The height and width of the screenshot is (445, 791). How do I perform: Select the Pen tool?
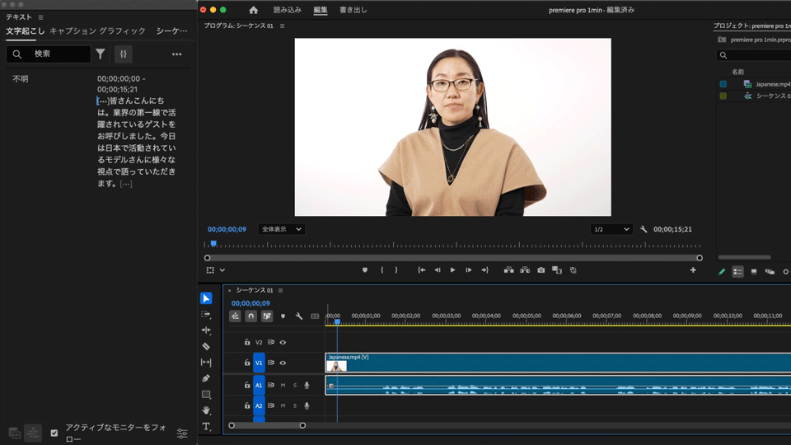[206, 378]
